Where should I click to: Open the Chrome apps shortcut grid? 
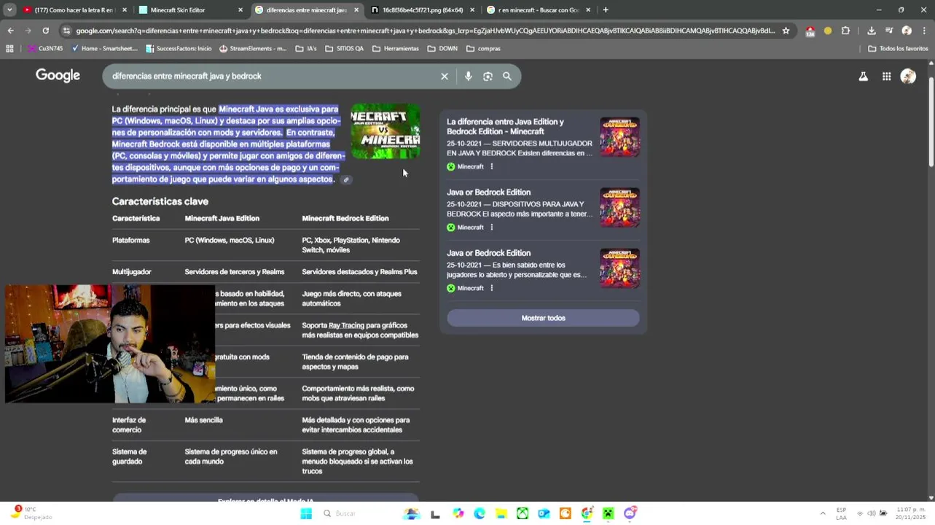click(x=9, y=49)
